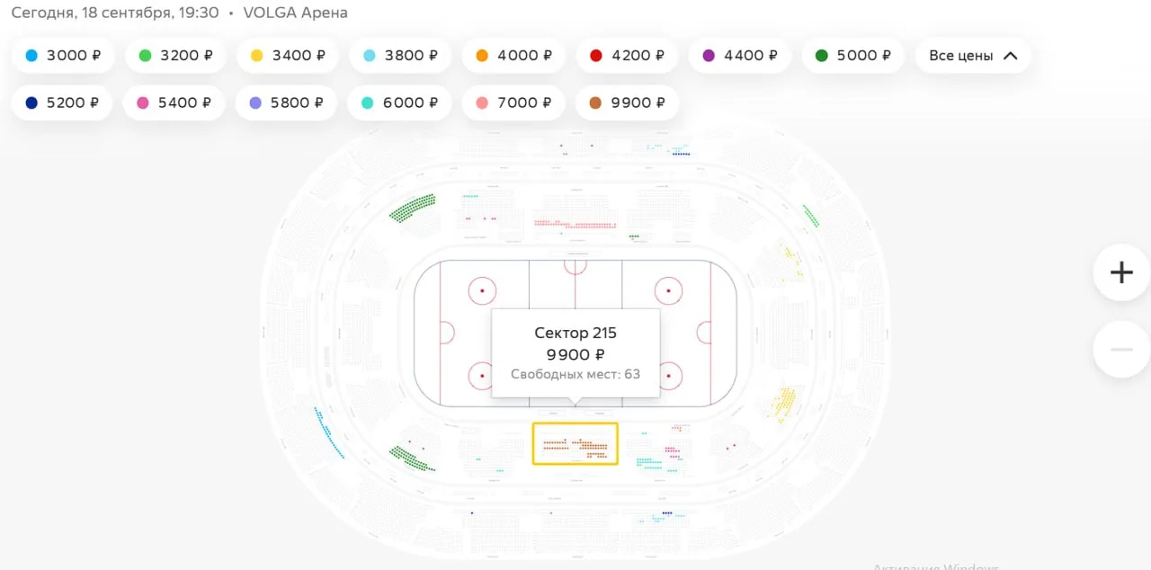This screenshot has height=570, width=1151.
Task: Select the 4000 ₽ orange price chip
Action: click(x=513, y=56)
